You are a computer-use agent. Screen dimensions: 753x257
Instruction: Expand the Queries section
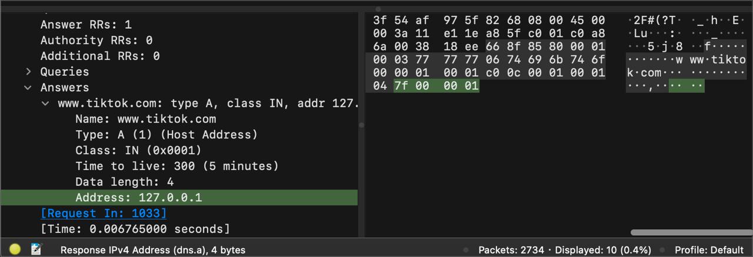pyautogui.click(x=28, y=72)
